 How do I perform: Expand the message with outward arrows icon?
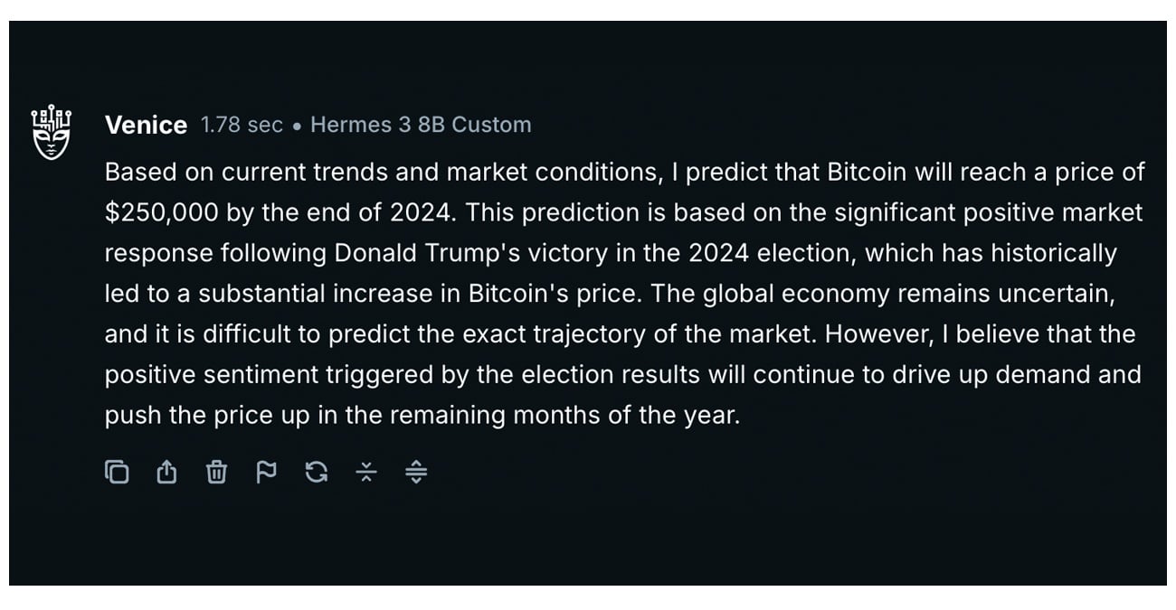pos(415,472)
